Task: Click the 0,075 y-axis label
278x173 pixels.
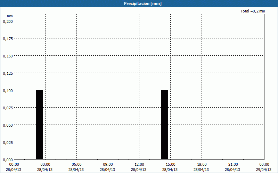Action: (8, 108)
